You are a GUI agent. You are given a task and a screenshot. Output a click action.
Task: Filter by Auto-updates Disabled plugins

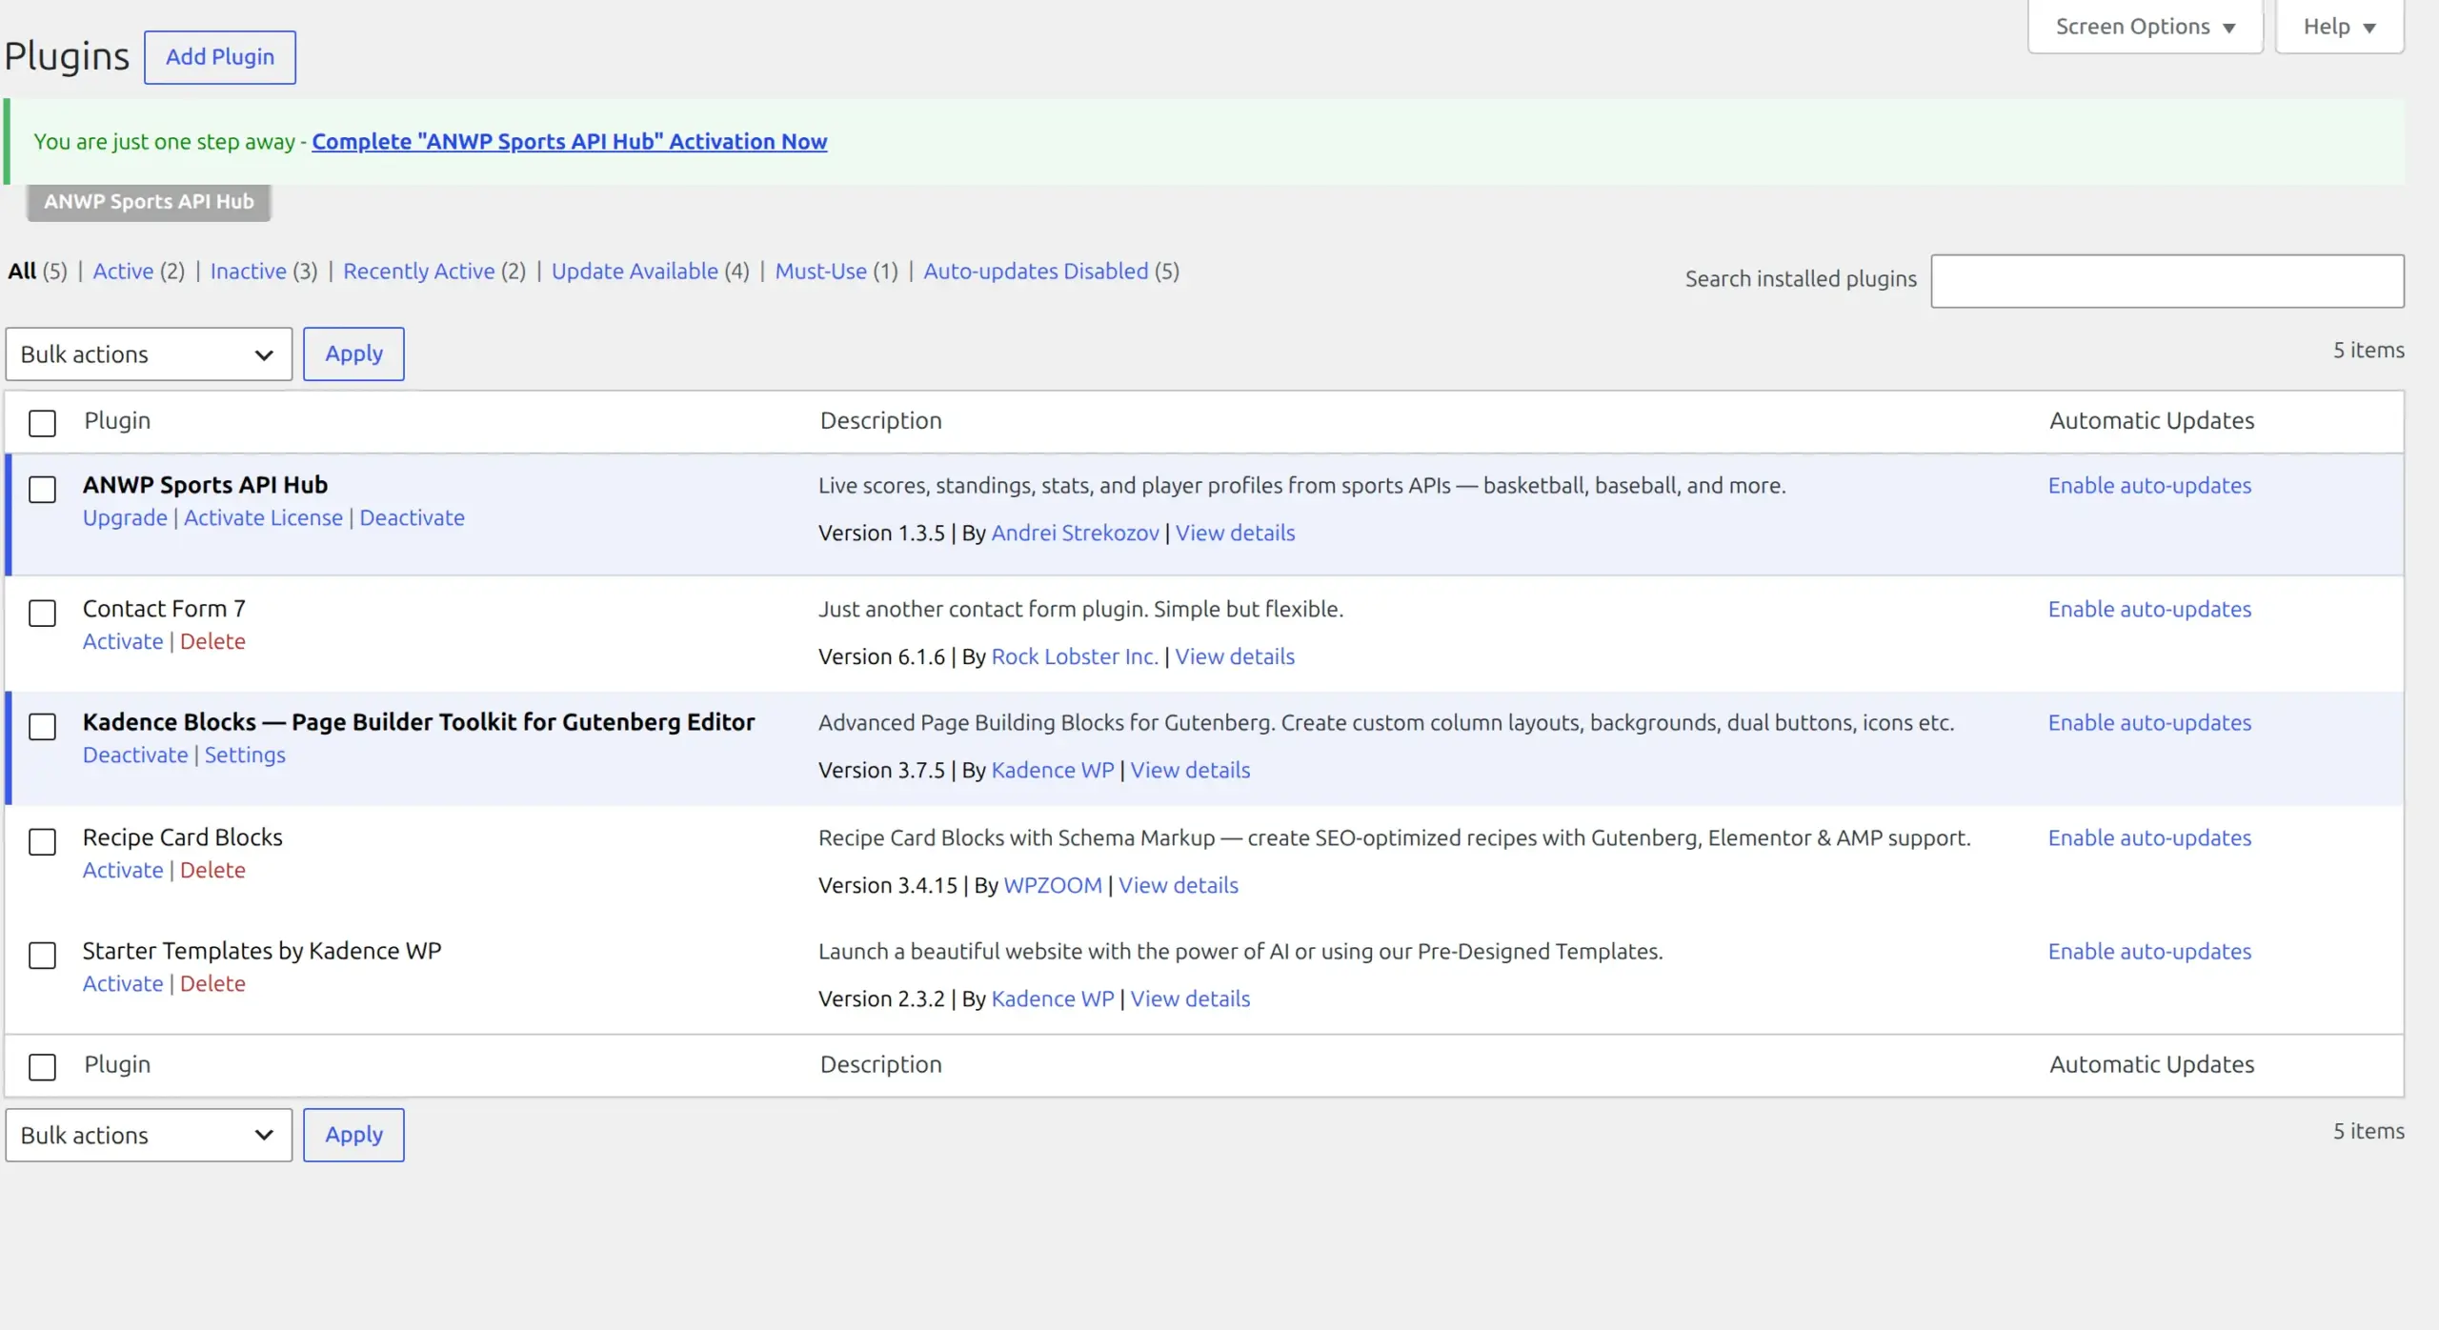pyautogui.click(x=1036, y=271)
